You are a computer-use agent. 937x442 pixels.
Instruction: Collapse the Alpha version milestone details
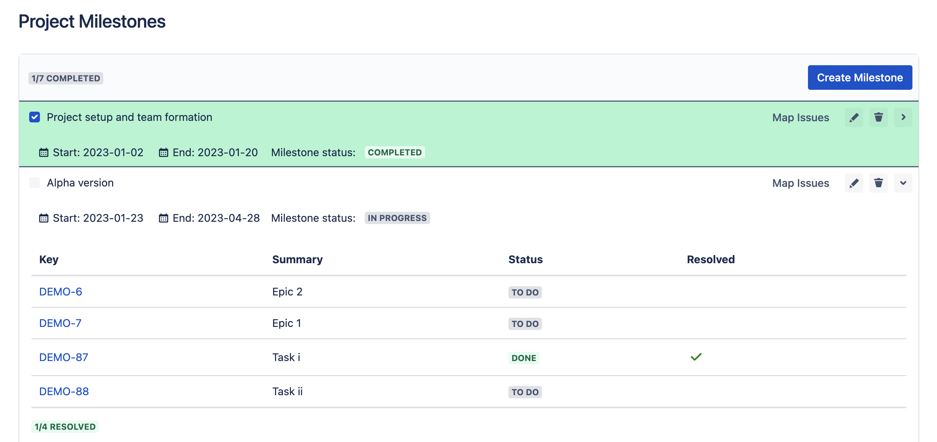coord(903,183)
